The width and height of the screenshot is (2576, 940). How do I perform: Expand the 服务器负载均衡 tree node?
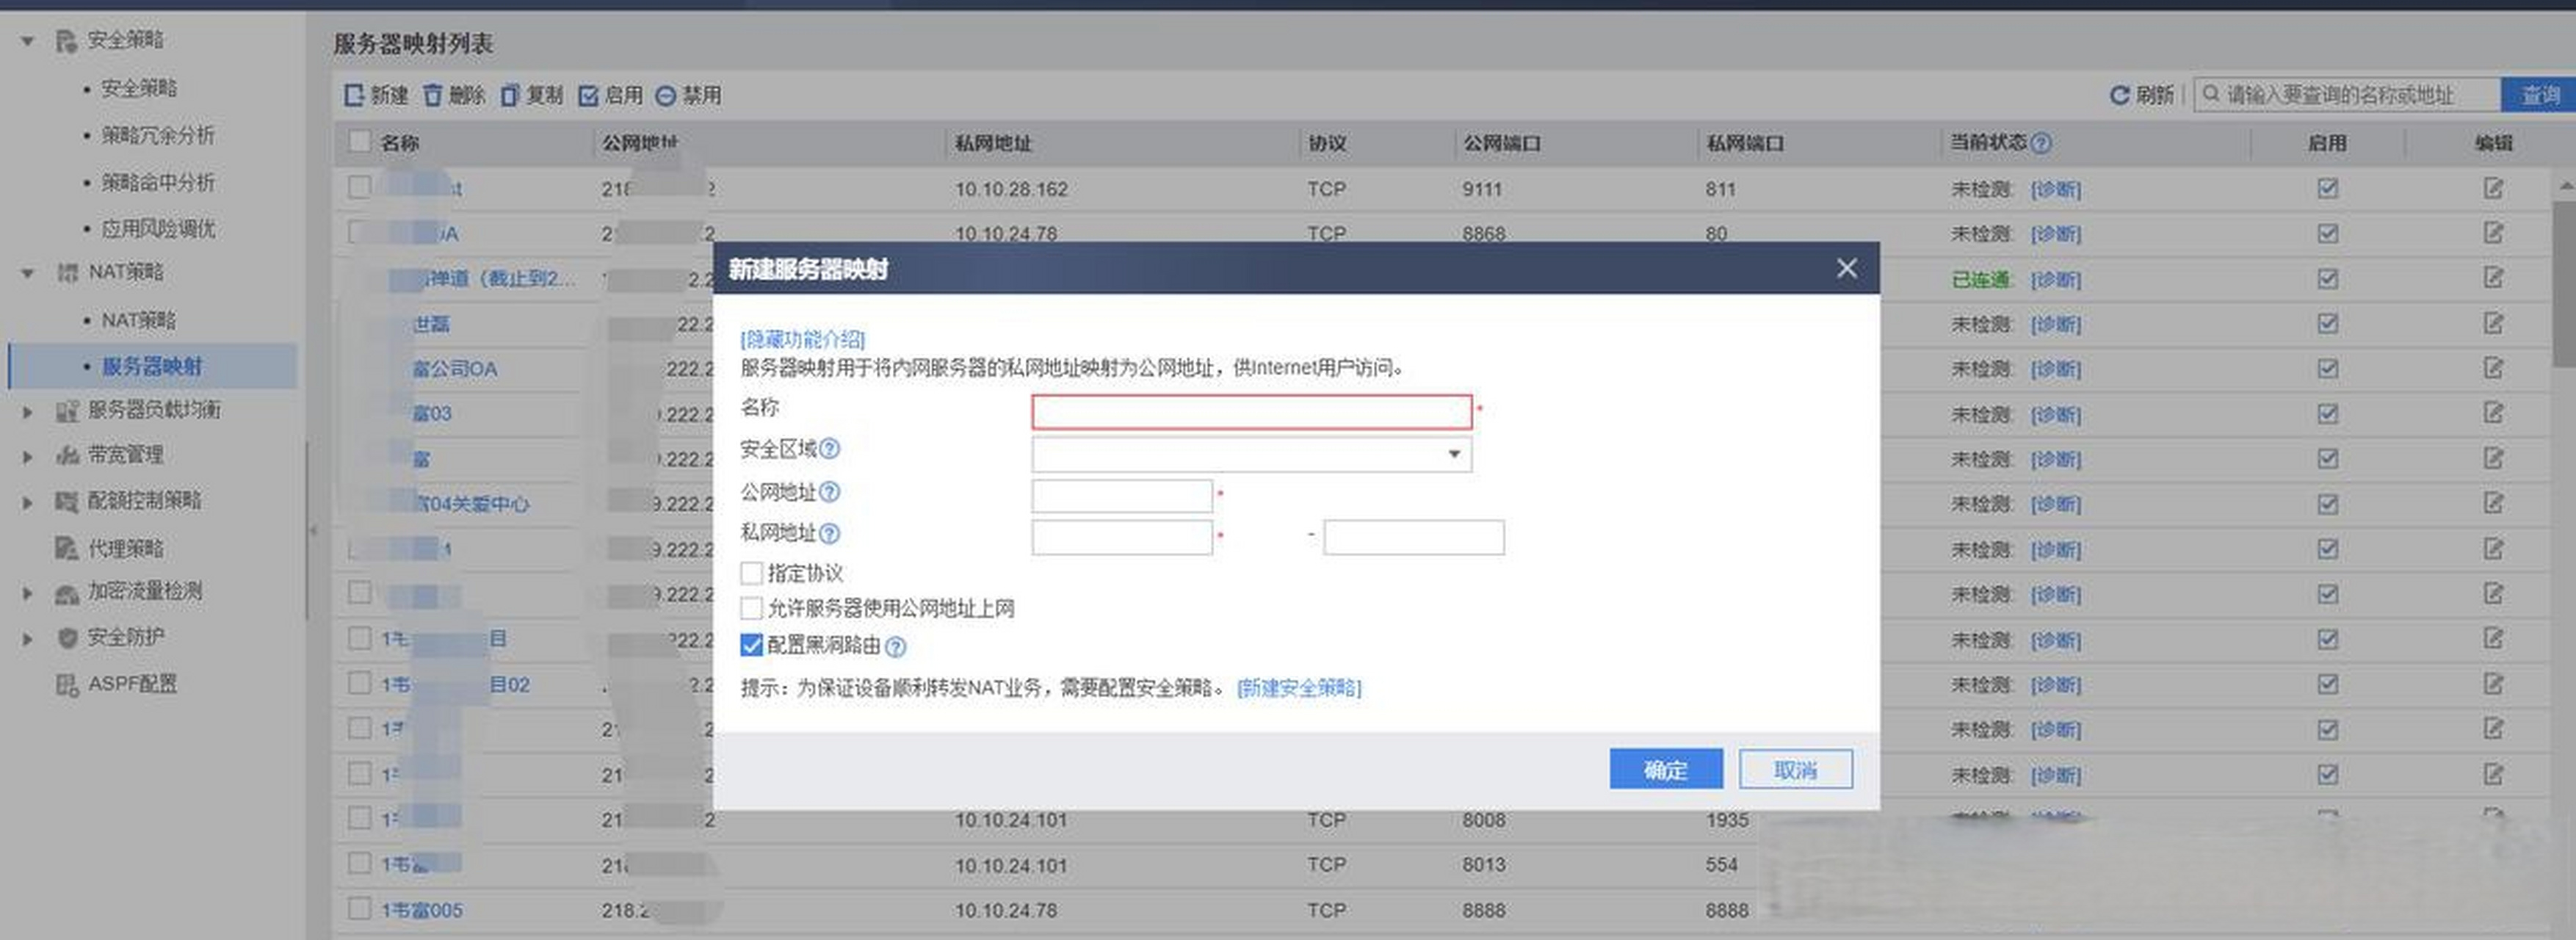(x=28, y=411)
